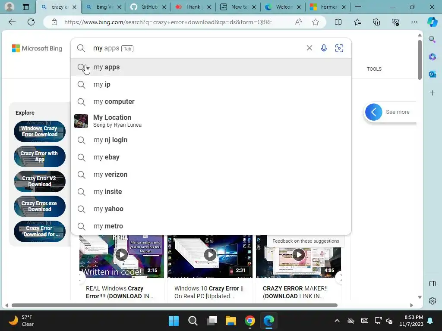Open 'Windows Crazy Error Download' explore pill

point(39,131)
